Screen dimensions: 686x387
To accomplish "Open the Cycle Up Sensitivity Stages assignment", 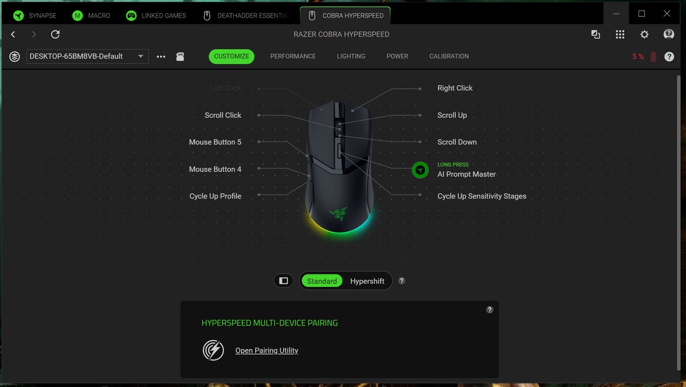I will point(481,196).
